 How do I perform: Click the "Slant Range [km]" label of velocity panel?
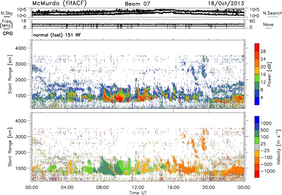click(10, 147)
